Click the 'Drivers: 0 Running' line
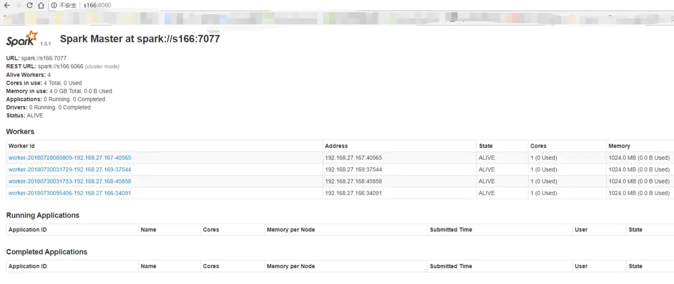This screenshot has width=674, height=284. (x=48, y=108)
